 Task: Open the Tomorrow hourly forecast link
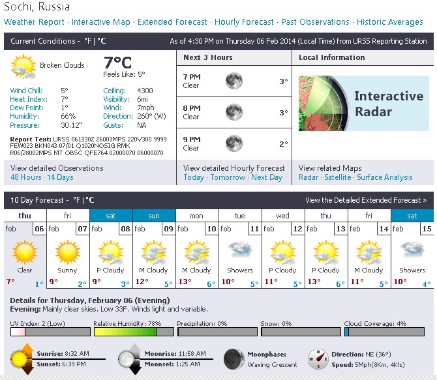[228, 177]
